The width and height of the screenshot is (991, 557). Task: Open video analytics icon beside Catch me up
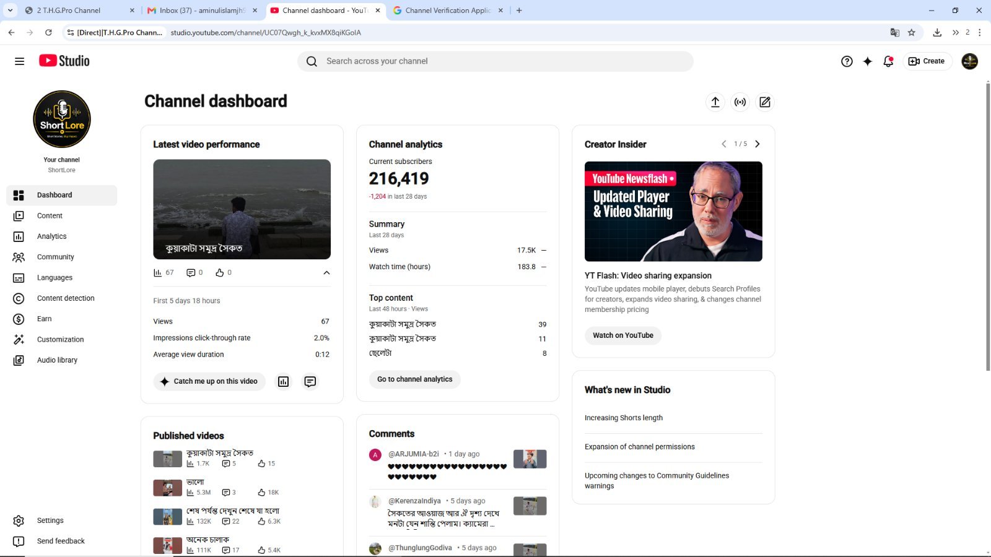coord(283,382)
